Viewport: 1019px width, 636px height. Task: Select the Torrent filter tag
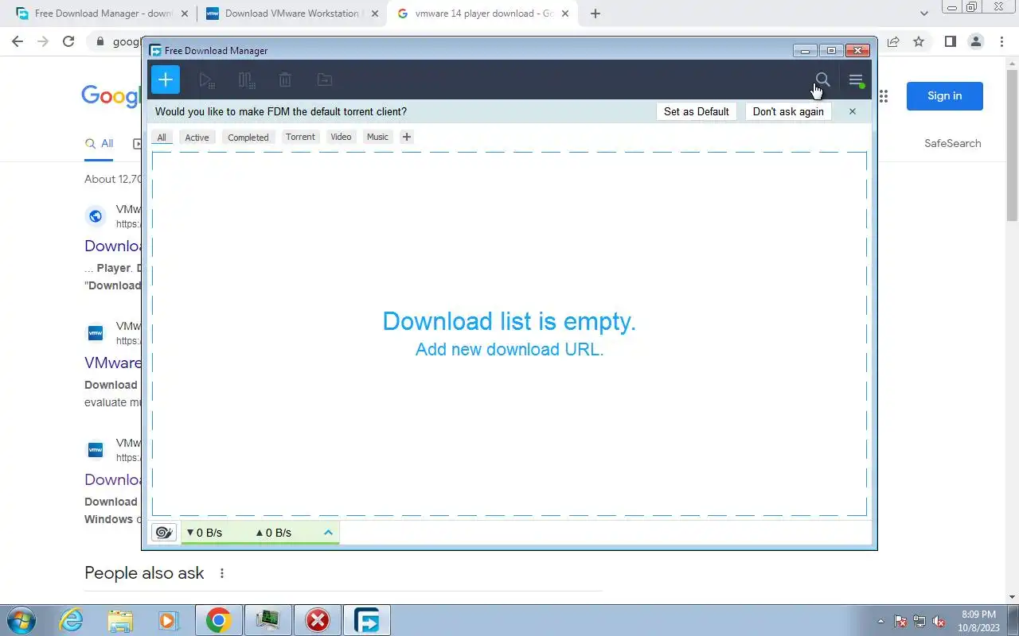[300, 137]
